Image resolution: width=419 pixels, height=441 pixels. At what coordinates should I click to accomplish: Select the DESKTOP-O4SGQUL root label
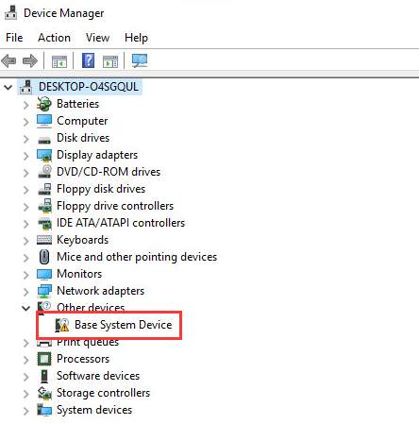click(x=89, y=87)
